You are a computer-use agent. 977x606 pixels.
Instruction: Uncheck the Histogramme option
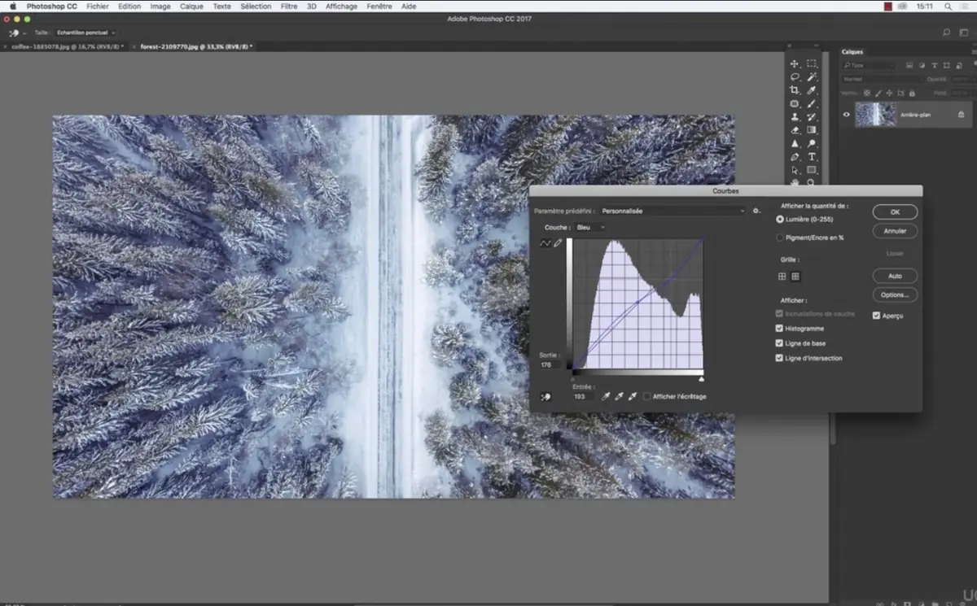(779, 328)
